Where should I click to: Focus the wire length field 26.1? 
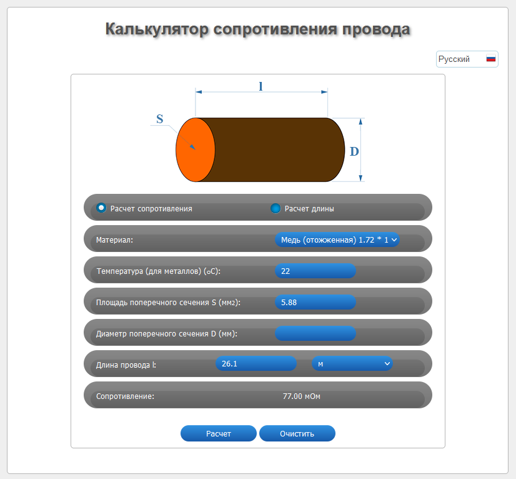pos(256,363)
